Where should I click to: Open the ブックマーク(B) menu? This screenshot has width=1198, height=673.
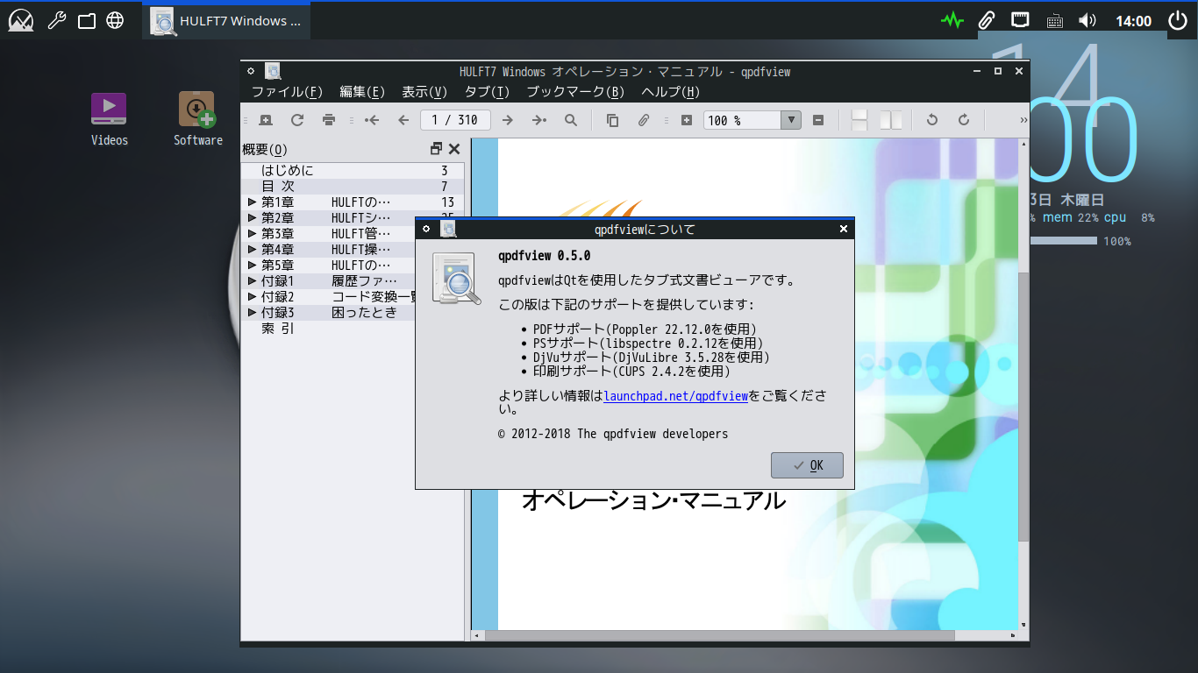click(575, 92)
